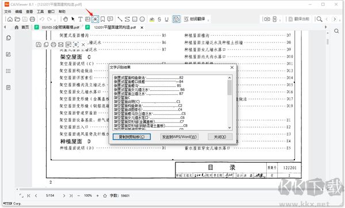Click the bookmark icon in toolbar
Image resolution: width=345 pixels, height=208 pixels.
coord(102,20)
